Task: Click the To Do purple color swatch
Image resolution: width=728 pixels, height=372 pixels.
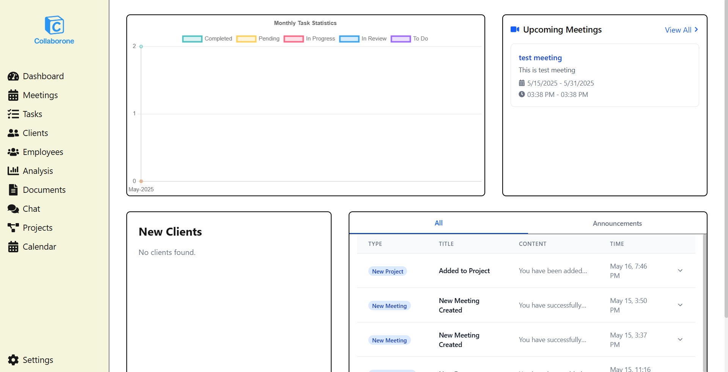Action: (x=401, y=39)
